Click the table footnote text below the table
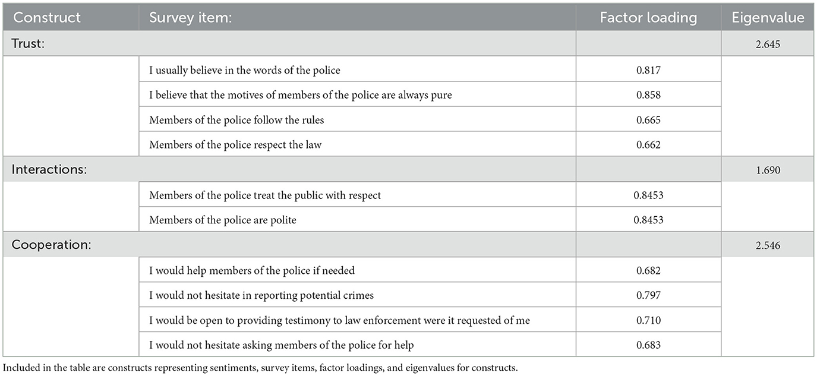The height and width of the screenshot is (376, 817). [x=260, y=368]
